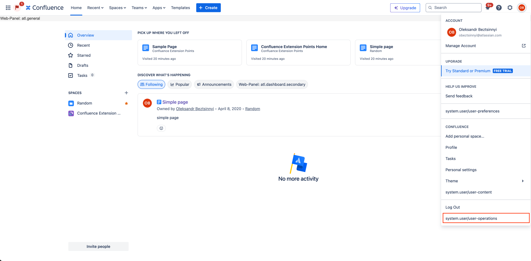Select the Random space in the sidebar
The width and height of the screenshot is (531, 261).
(x=99, y=103)
